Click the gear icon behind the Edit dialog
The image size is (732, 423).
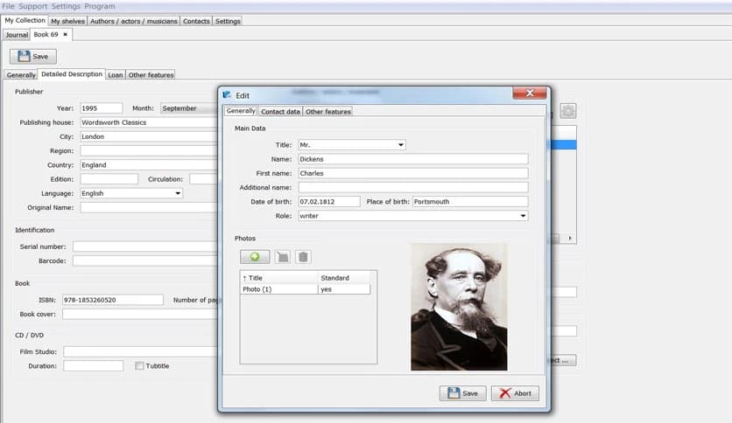(x=568, y=111)
